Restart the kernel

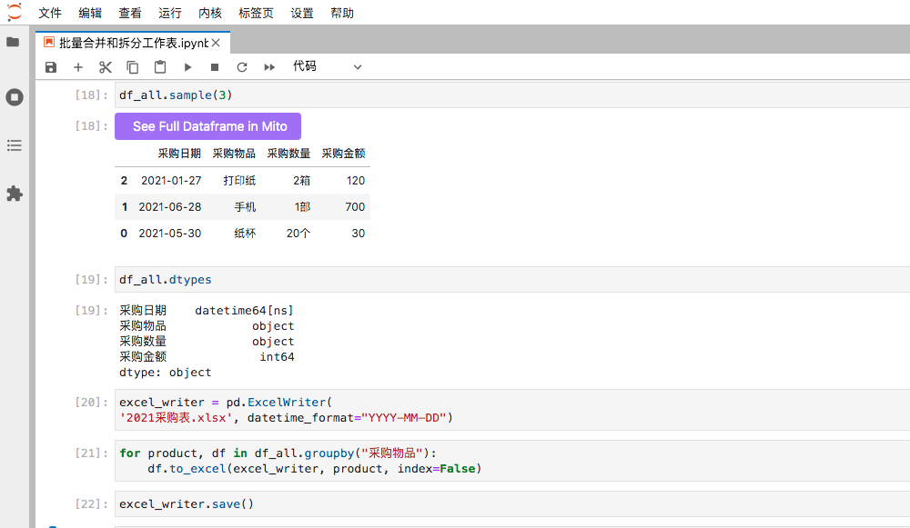(242, 67)
